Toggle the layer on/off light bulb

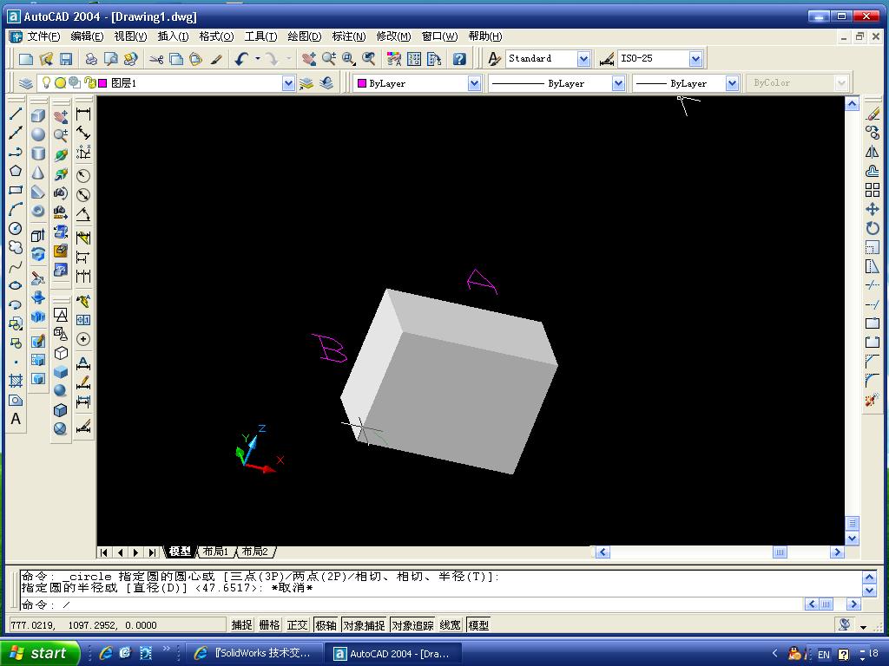tap(47, 82)
